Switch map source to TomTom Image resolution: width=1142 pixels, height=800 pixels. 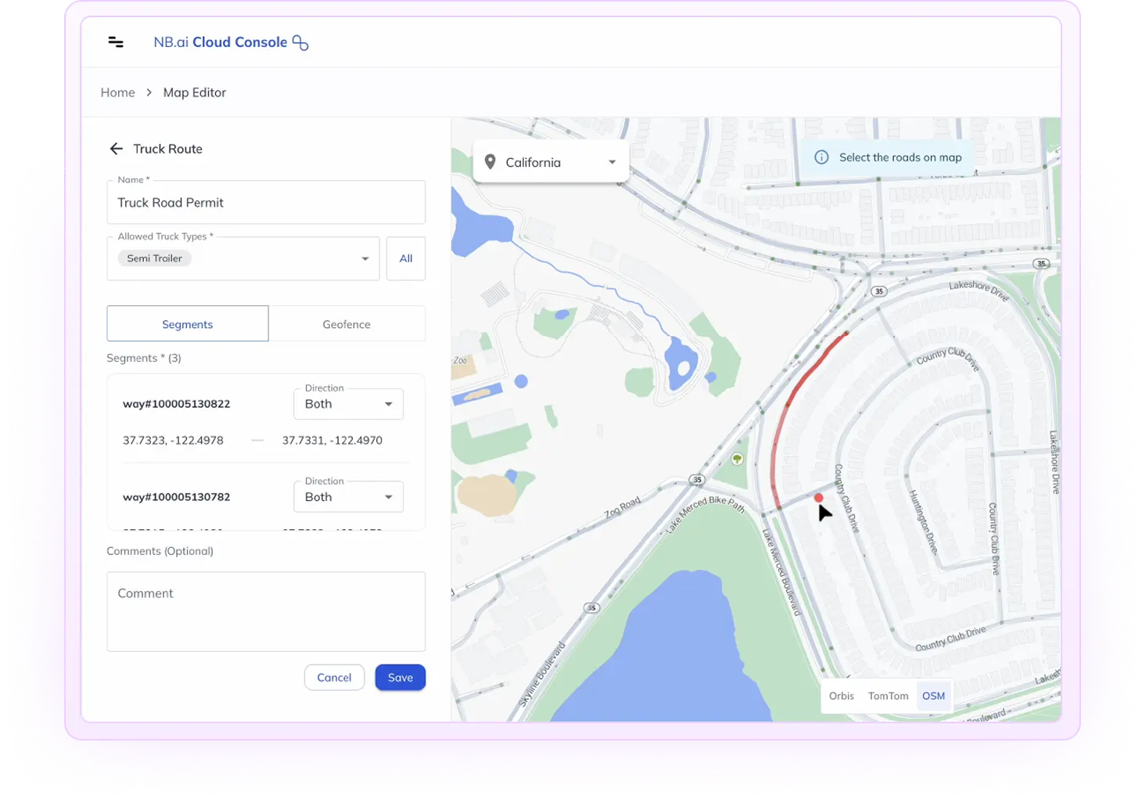tap(888, 696)
